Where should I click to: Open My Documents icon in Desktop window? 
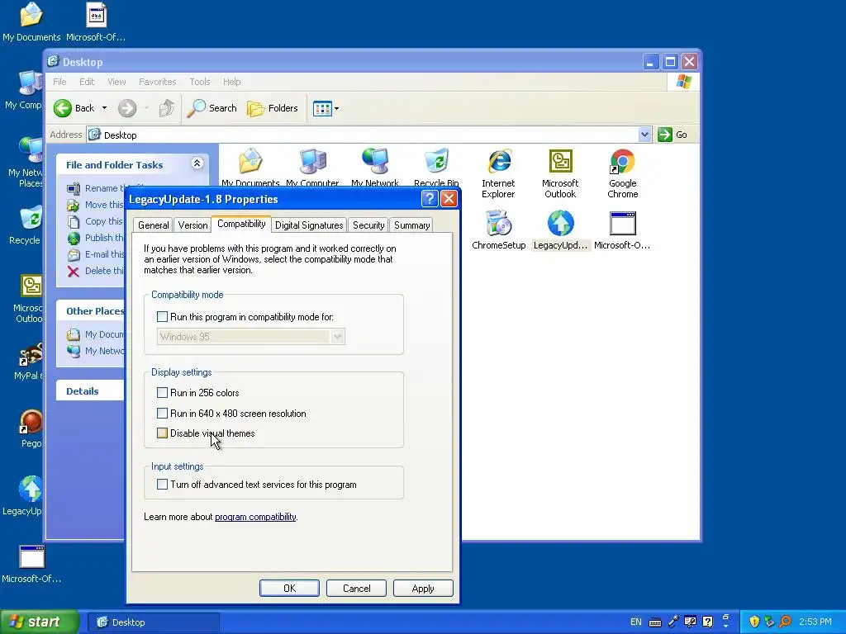pos(250,168)
